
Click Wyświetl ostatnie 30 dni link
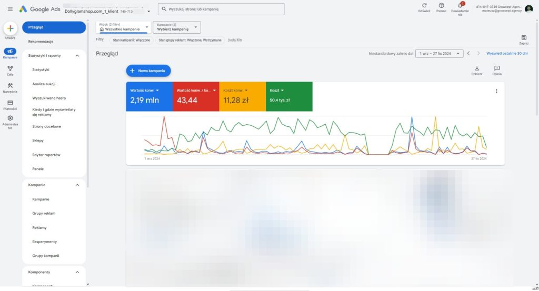(507, 53)
